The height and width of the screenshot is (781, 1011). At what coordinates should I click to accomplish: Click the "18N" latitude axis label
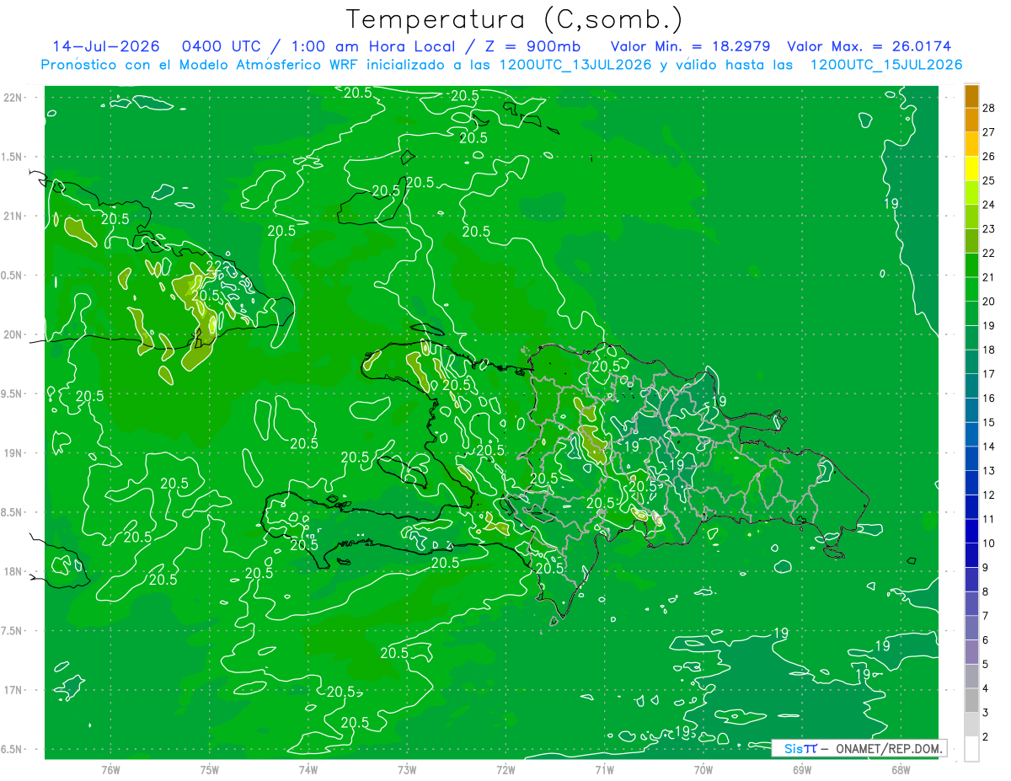click(x=12, y=571)
